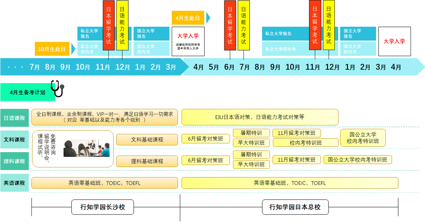Click the 行知学园长沙校 label
The width and height of the screenshot is (425, 224).
pyautogui.click(x=102, y=207)
